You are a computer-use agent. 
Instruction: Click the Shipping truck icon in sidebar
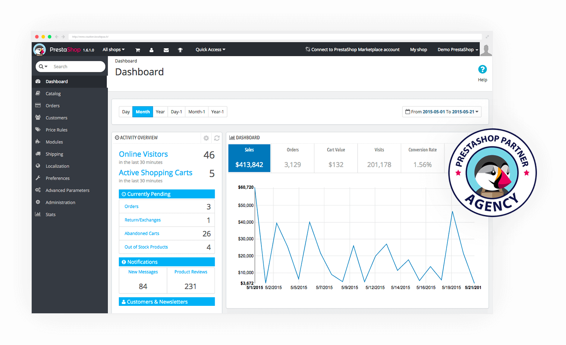(x=38, y=154)
